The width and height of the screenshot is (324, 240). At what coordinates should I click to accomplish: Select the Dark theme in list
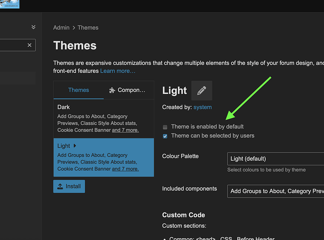(104, 119)
